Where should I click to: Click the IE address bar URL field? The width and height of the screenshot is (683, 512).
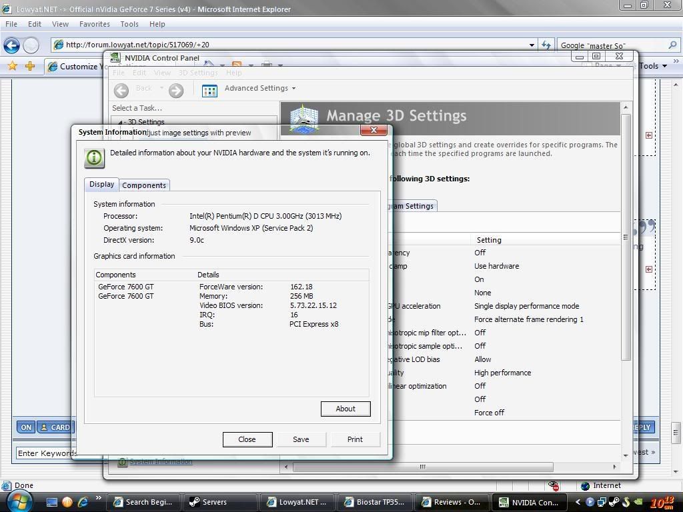click(x=293, y=45)
